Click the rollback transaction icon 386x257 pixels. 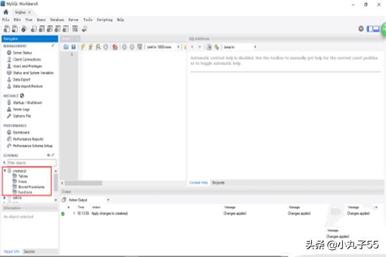tap(132, 47)
